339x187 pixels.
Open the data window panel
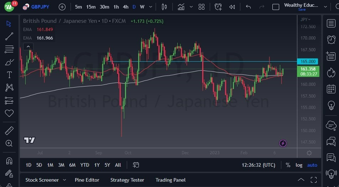point(331,56)
